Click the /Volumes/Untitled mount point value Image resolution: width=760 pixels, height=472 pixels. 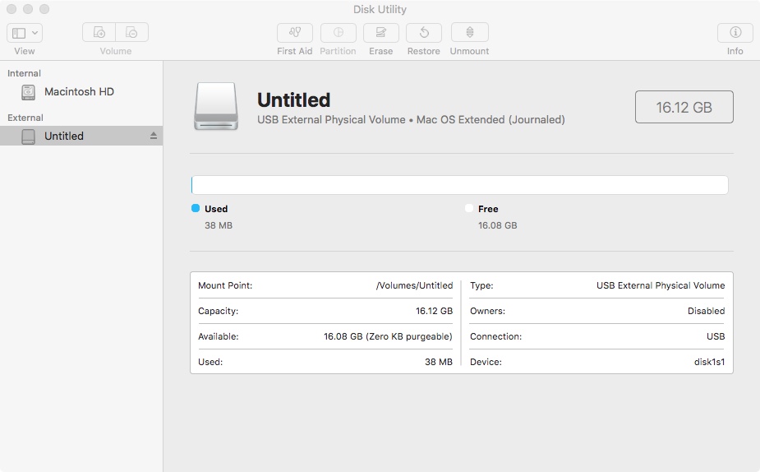click(414, 285)
